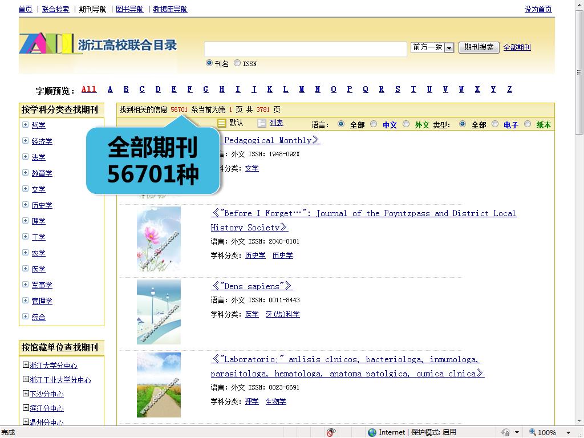Click the 牙(齿)科学 subject link

[283, 314]
